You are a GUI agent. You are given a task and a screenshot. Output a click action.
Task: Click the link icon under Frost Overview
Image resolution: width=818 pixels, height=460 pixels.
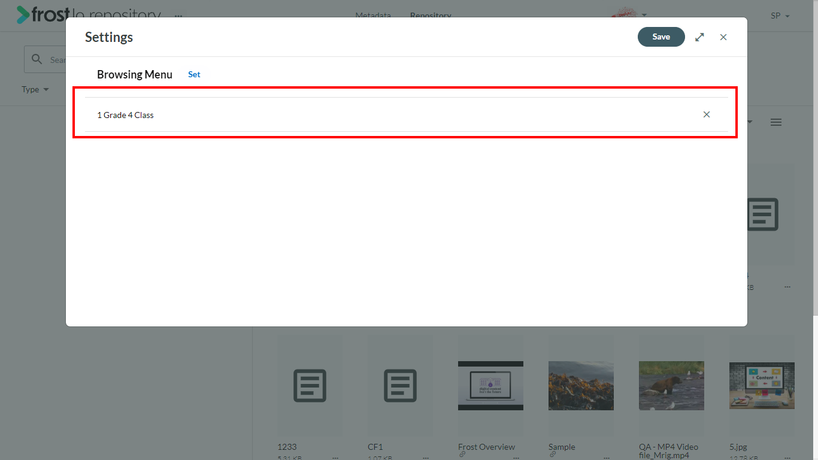tap(462, 455)
